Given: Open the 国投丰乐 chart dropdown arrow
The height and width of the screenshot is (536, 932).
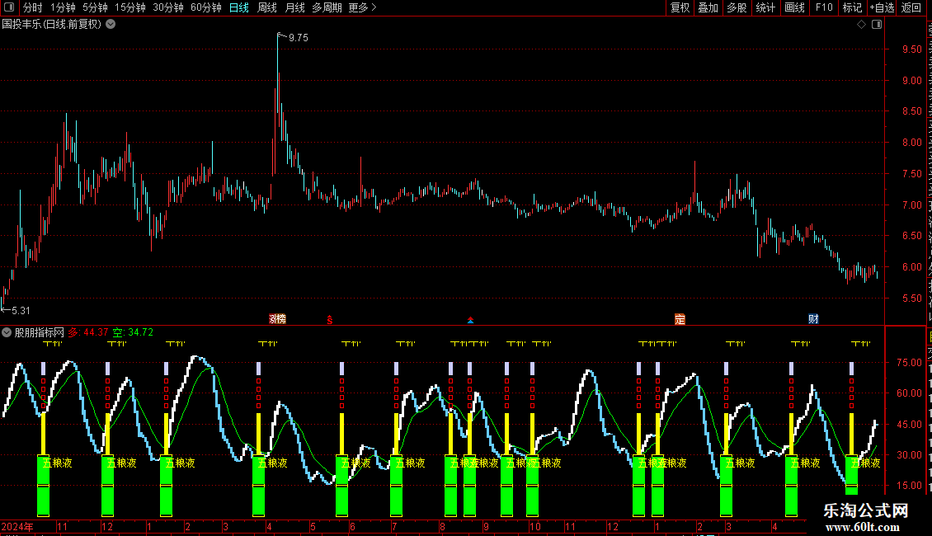Looking at the screenshot, I should click(111, 25).
